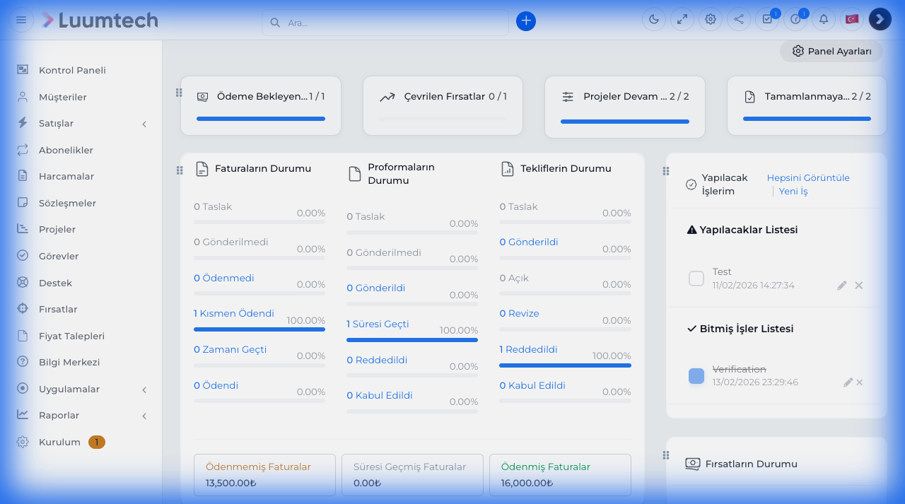The image size is (905, 504).
Task: Open the share icon in top bar
Action: pyautogui.click(x=739, y=20)
